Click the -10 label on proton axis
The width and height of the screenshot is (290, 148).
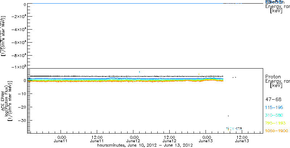pos(21,94)
